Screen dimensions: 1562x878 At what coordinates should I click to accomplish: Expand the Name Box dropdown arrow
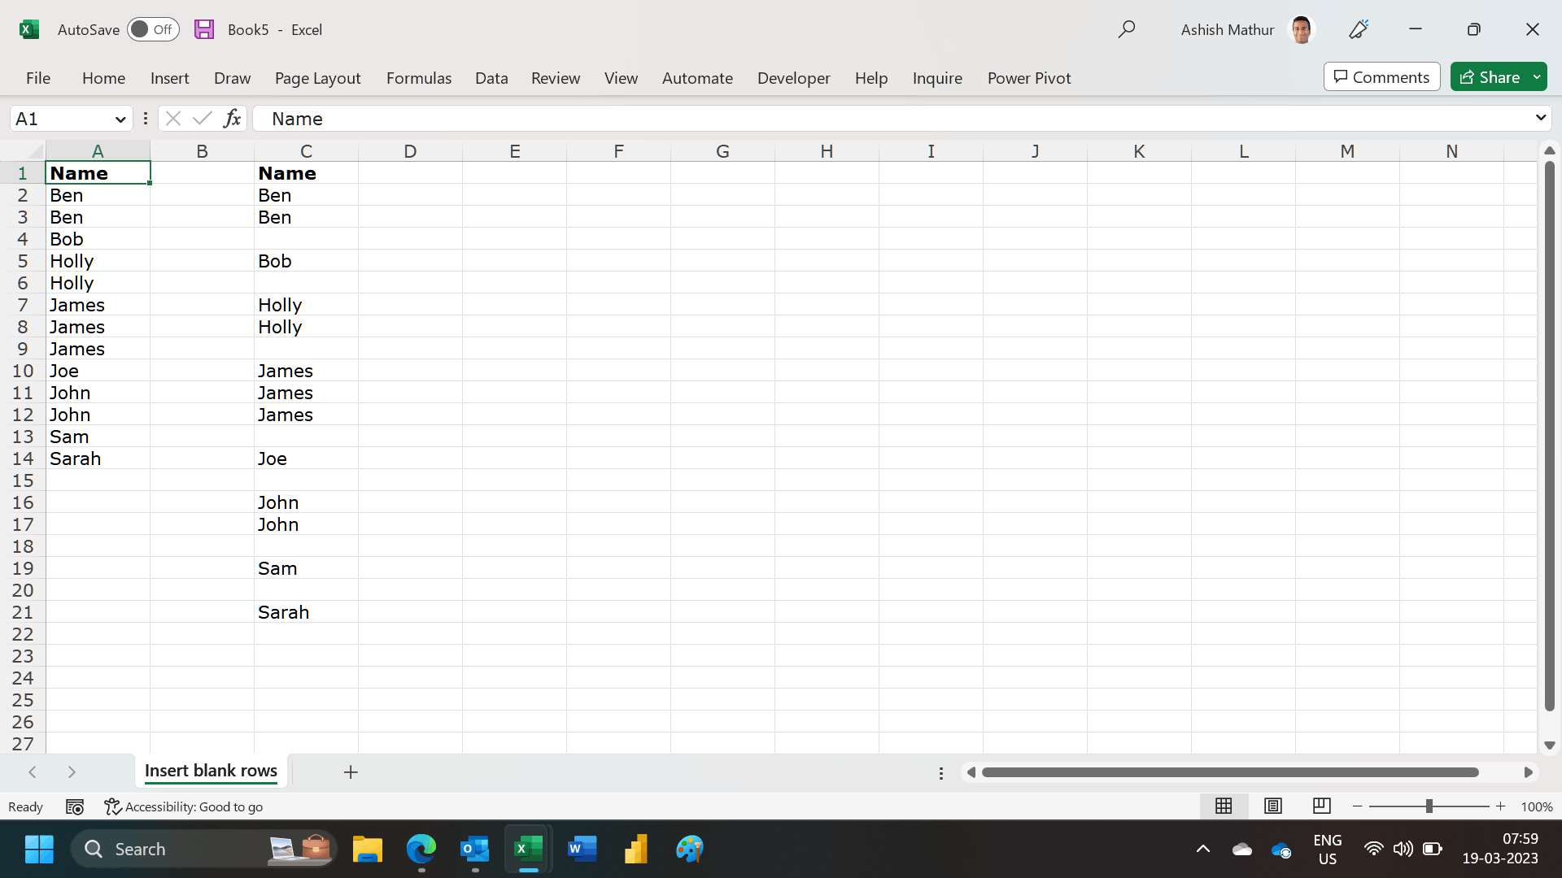120,120
